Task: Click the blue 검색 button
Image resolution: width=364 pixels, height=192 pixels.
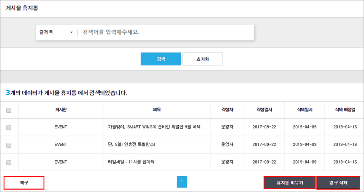Action: point(161,59)
